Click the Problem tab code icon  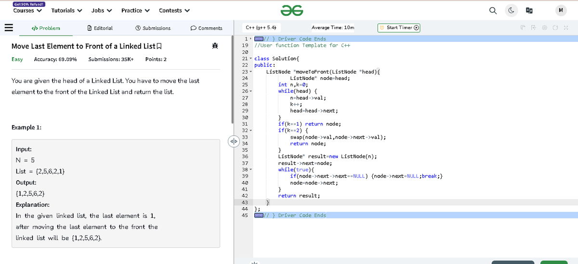(x=34, y=28)
